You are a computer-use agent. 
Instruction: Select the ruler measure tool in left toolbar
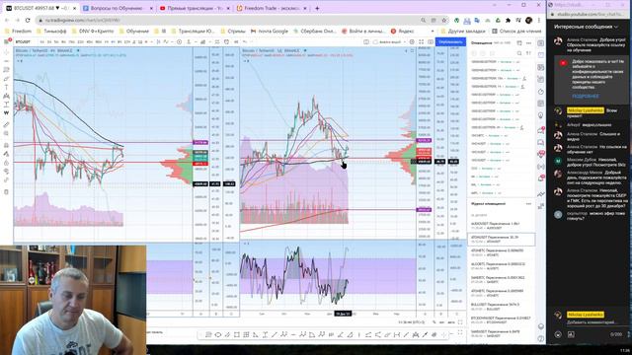click(7, 124)
